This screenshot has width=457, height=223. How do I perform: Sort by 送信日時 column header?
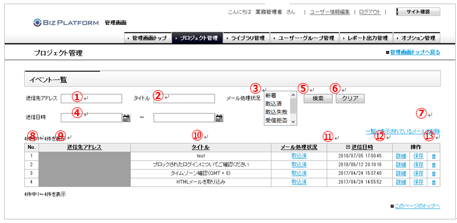[363, 147]
